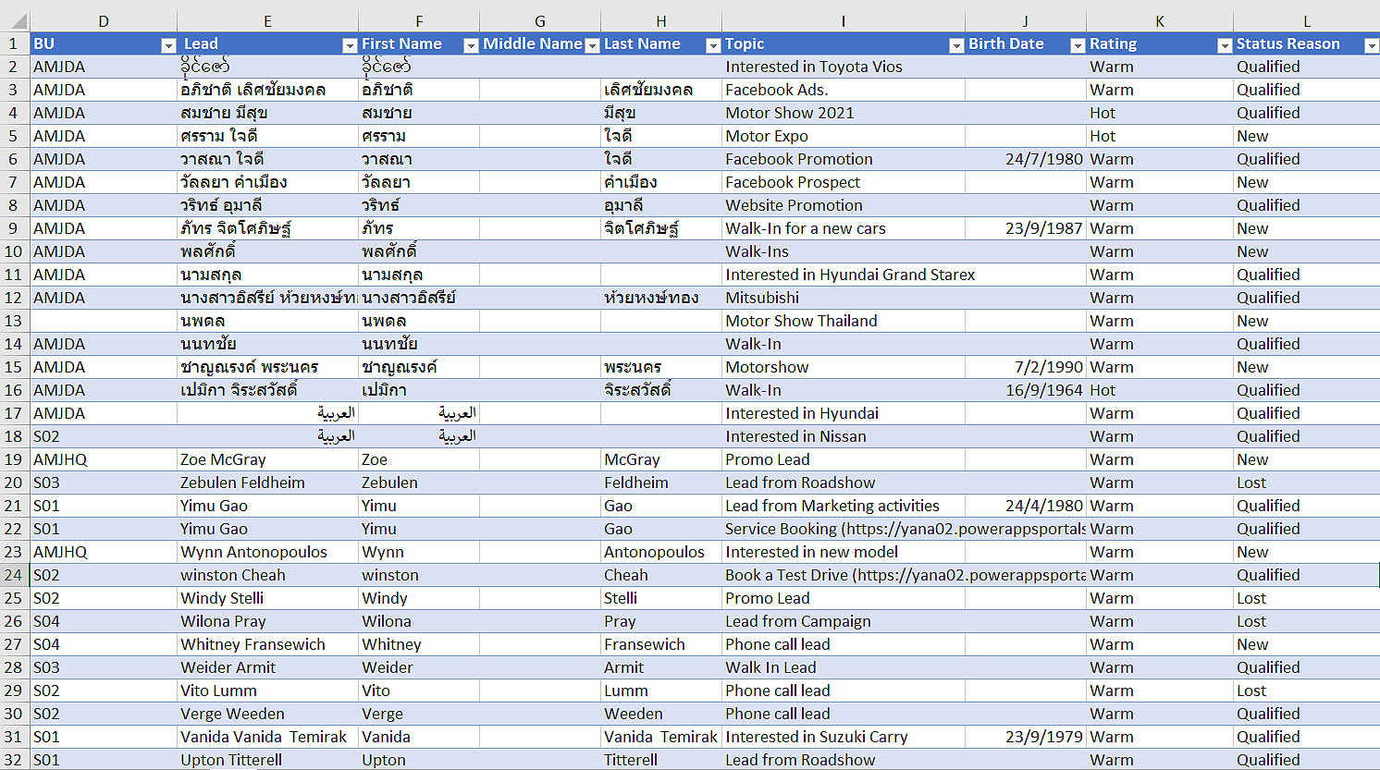This screenshot has width=1380, height=770.
Task: Click the 'Vito Lumm' lead cell
Action: (267, 691)
